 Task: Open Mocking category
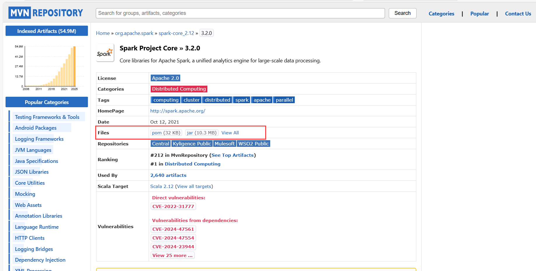(x=25, y=194)
